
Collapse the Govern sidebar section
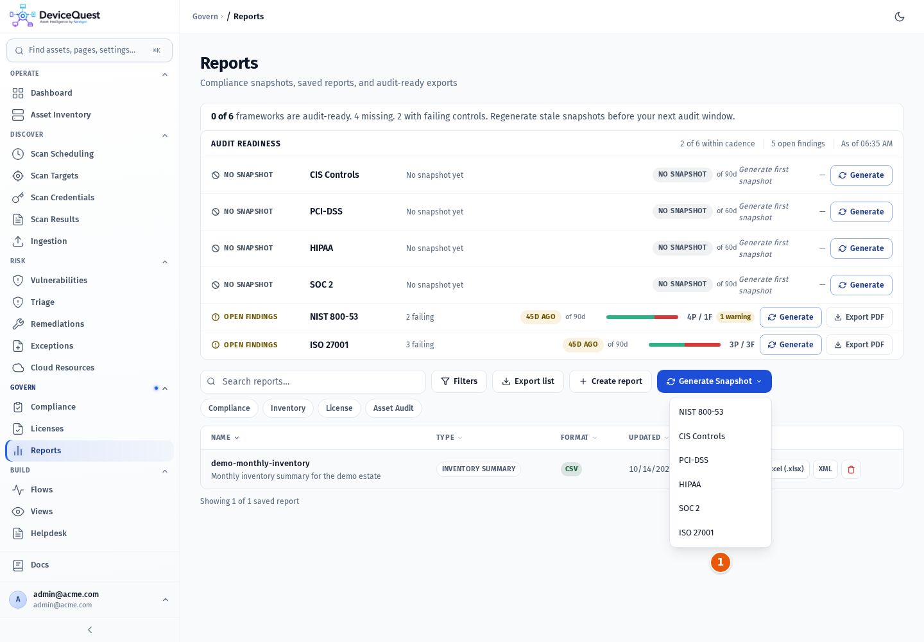[x=165, y=388]
